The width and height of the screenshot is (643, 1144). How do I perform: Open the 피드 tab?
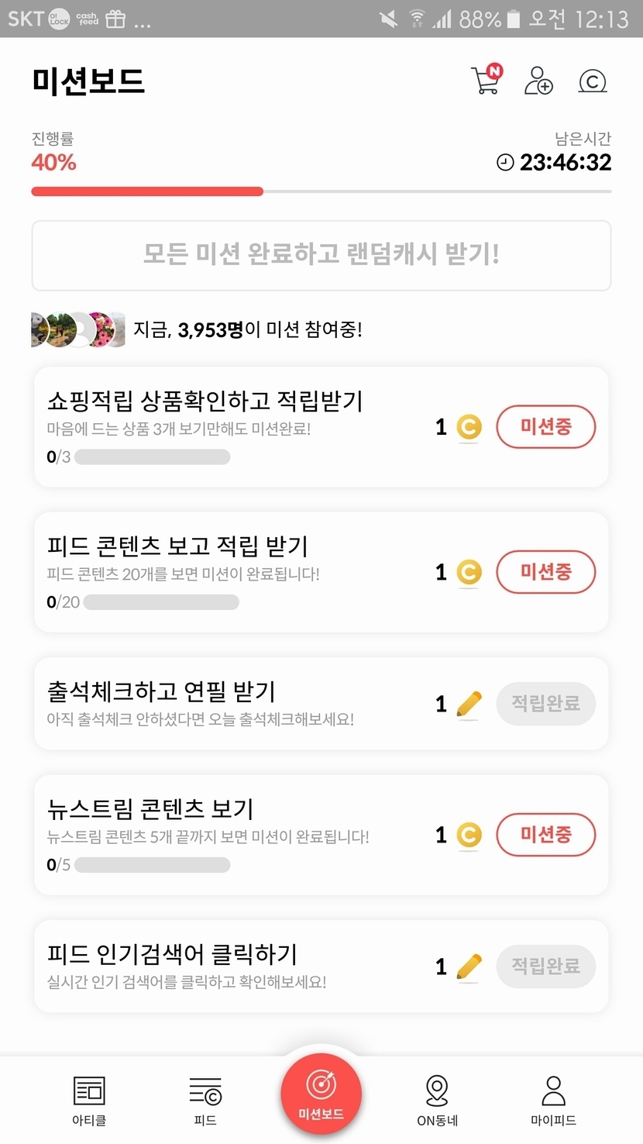205,1100
